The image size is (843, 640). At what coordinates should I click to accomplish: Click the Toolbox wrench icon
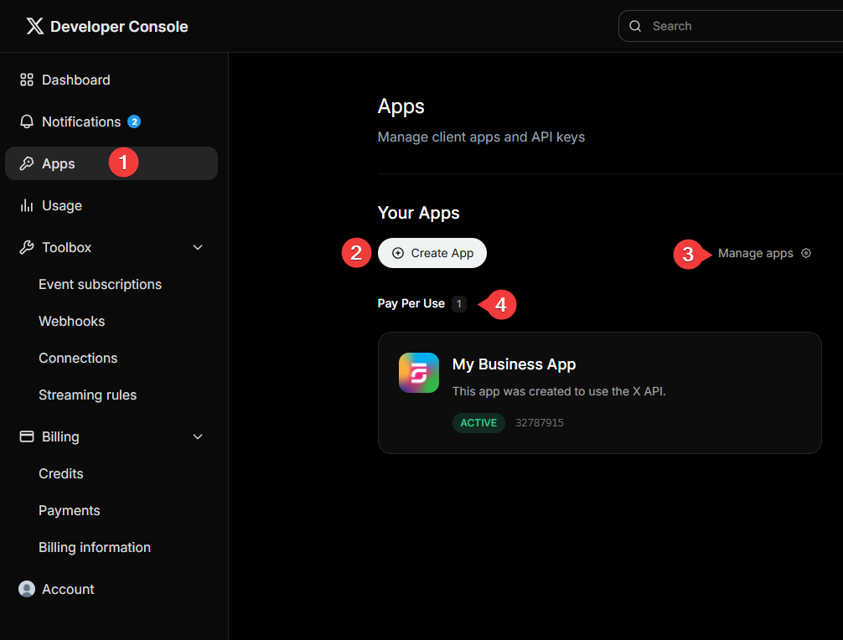click(27, 247)
